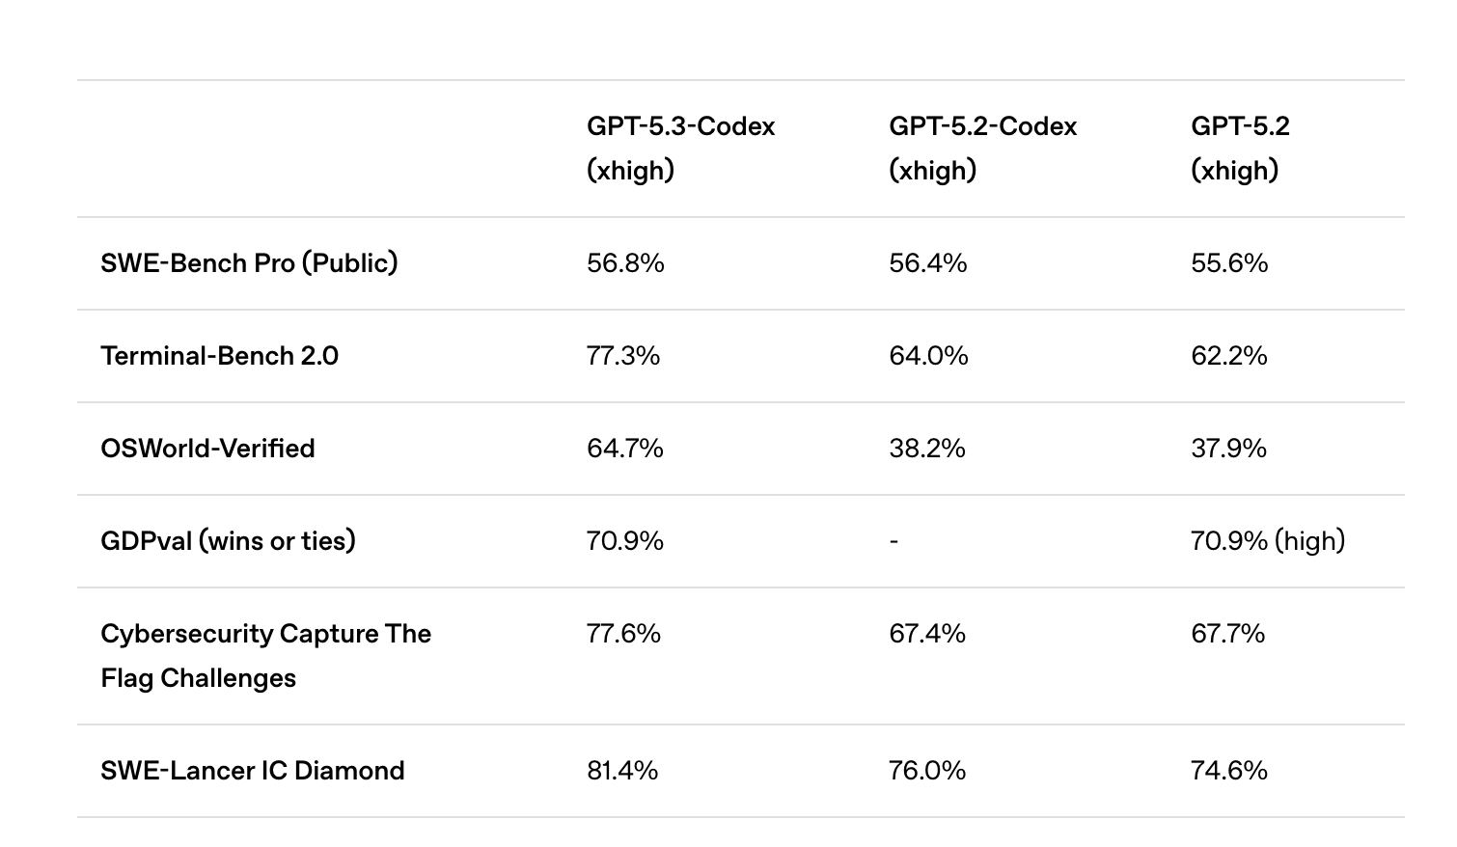Click the 70.9% (high) GDPval value

tap(1268, 540)
